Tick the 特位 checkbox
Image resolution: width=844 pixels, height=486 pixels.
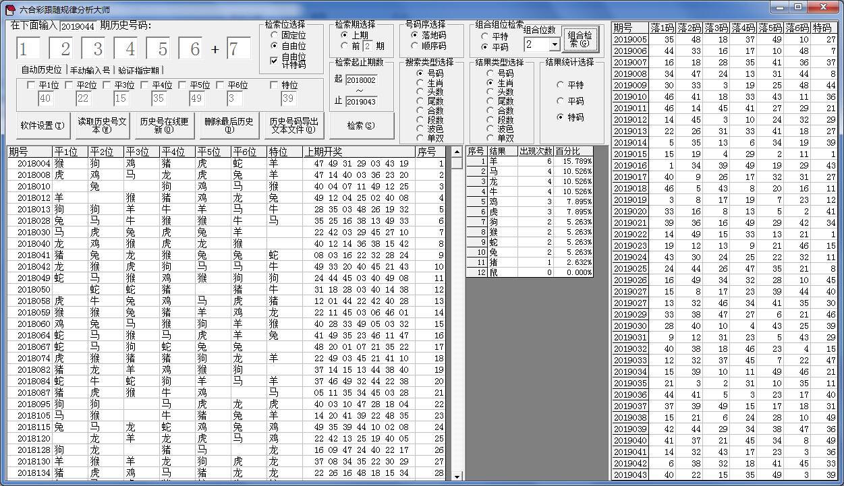(x=274, y=86)
